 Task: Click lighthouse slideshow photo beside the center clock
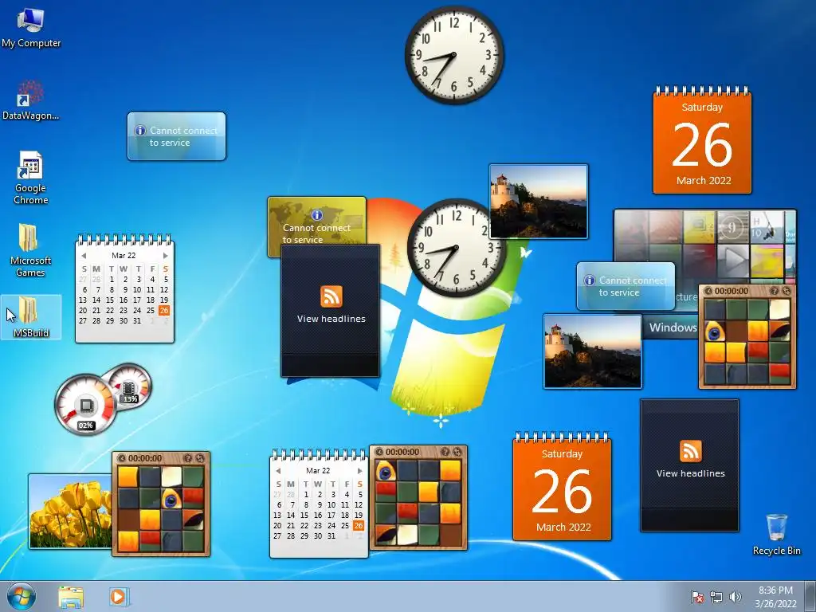tap(539, 202)
